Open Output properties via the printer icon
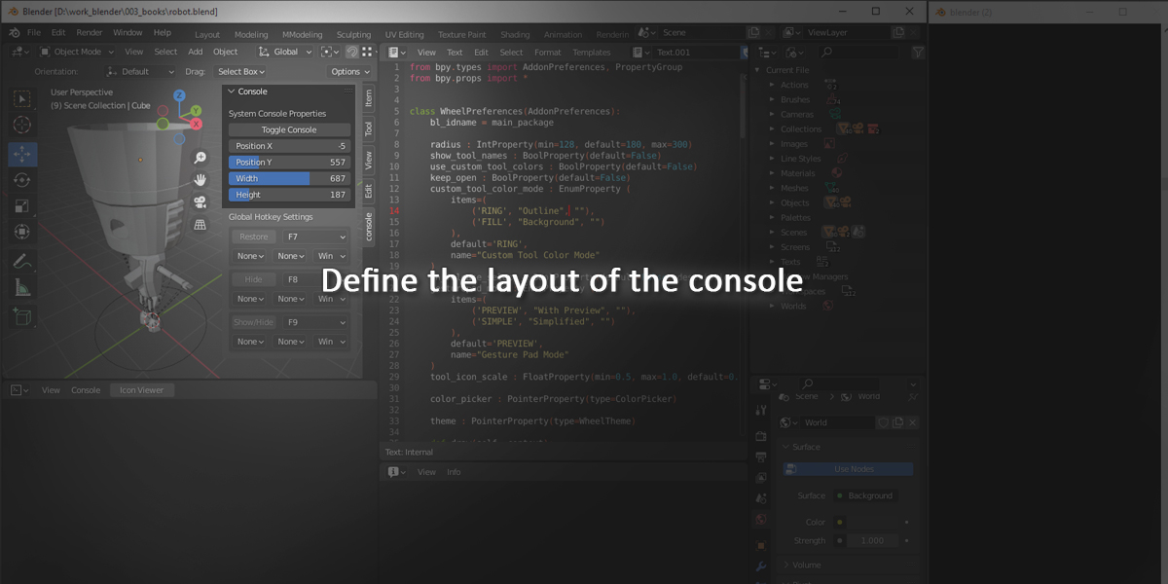Image resolution: width=1168 pixels, height=584 pixels. [x=761, y=455]
